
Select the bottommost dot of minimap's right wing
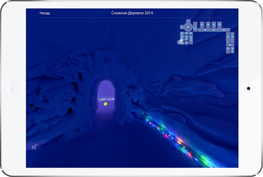click(233, 51)
